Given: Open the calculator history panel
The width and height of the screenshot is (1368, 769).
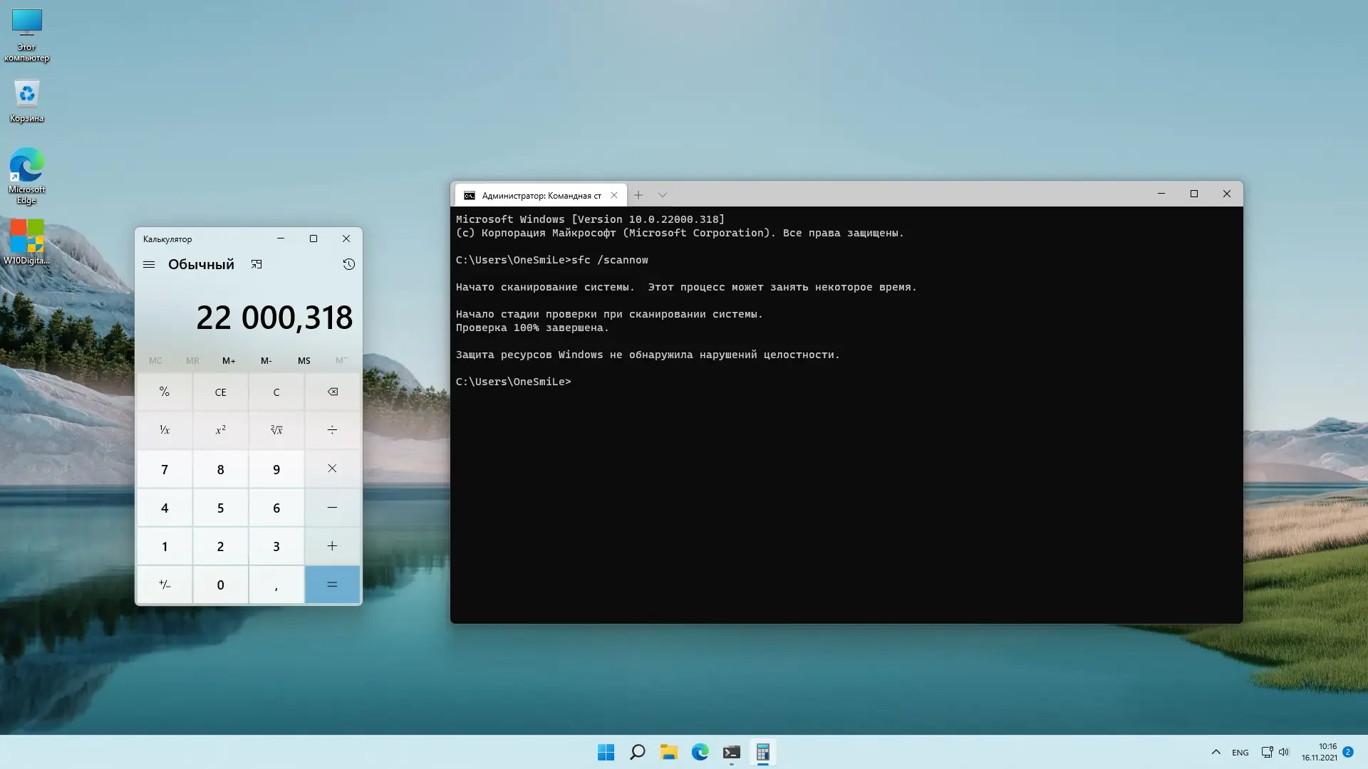Looking at the screenshot, I should tap(348, 264).
